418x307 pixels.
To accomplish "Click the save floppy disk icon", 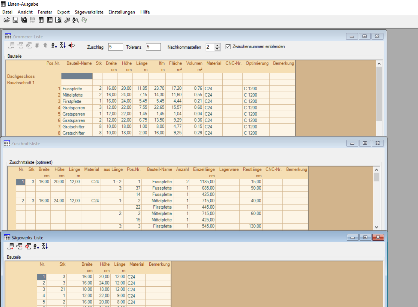I will (x=15, y=20).
